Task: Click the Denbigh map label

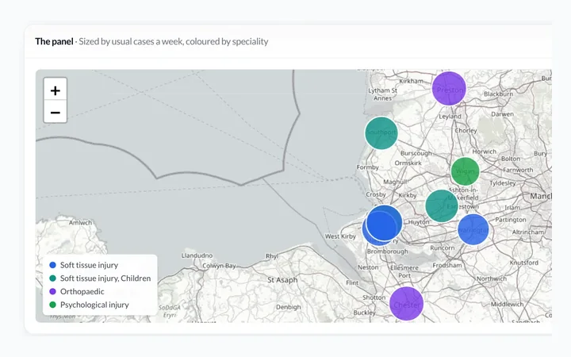Action: click(289, 307)
